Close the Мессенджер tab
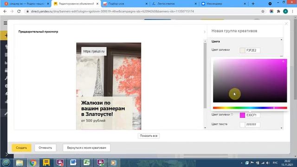The image size is (297, 167). pyautogui.click(x=245, y=4)
